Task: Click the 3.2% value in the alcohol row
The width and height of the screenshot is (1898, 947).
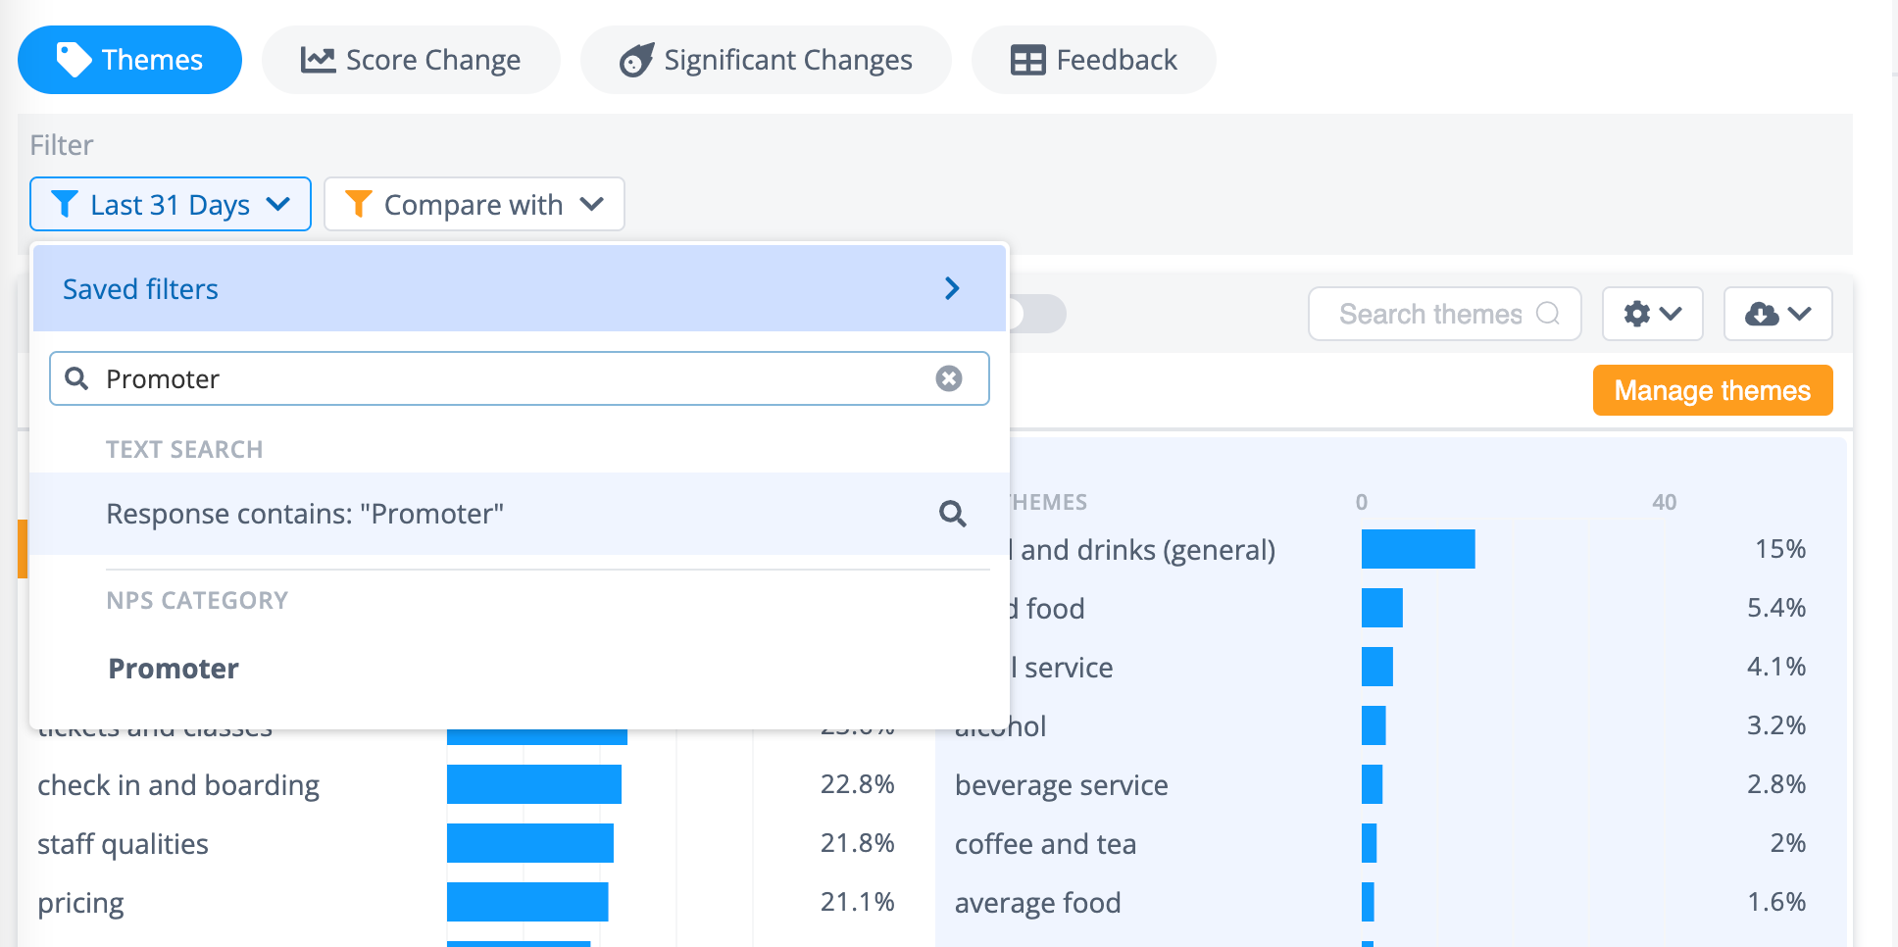Action: [1776, 725]
